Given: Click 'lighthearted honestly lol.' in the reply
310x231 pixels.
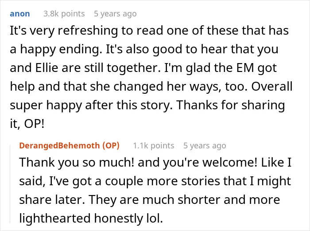Looking at the screenshot, I should point(91,218).
